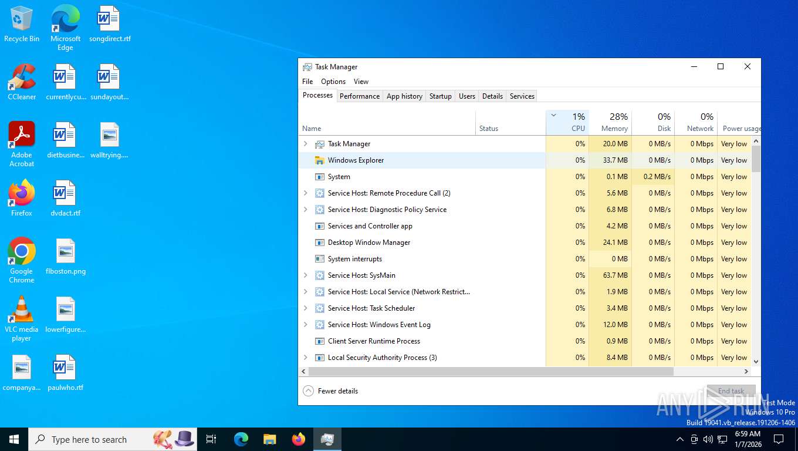Click the horizontal scrollbar in process list
This screenshot has width=798, height=451.
[491, 372]
